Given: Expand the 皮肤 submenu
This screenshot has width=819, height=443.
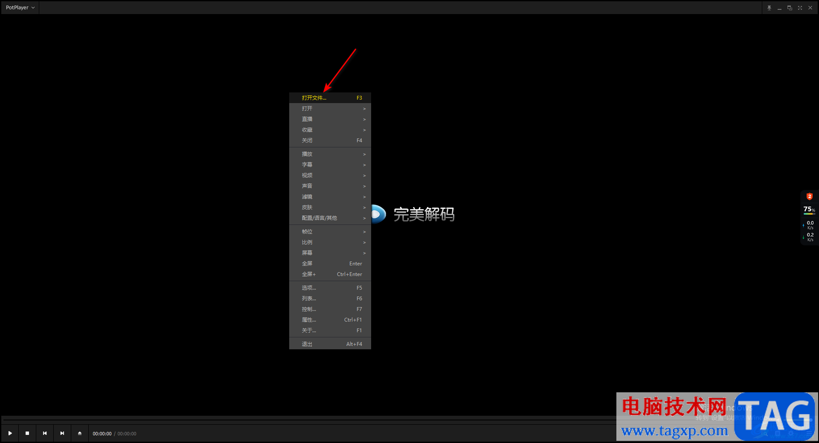Looking at the screenshot, I should click(330, 207).
